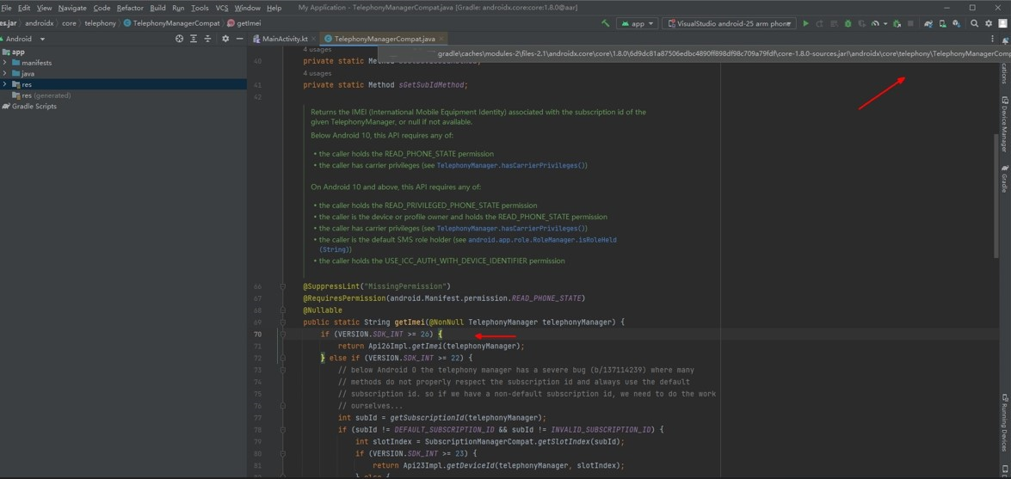
Task: Open the Build menu
Action: pos(157,8)
